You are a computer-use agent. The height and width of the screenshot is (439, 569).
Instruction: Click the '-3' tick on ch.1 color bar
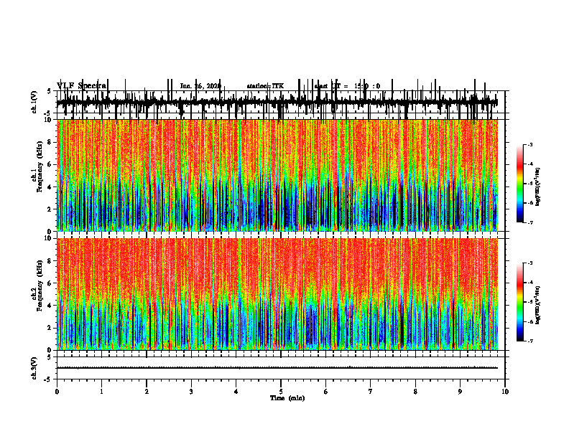coord(529,144)
